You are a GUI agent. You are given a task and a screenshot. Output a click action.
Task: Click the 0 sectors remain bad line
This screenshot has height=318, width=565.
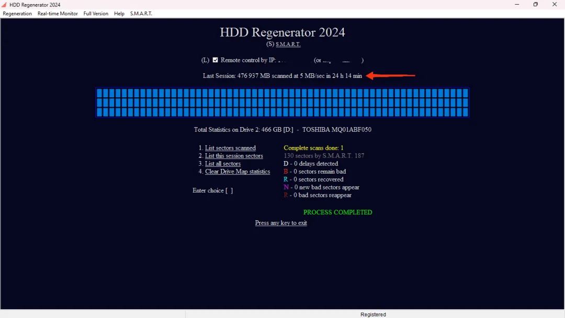[315, 172]
